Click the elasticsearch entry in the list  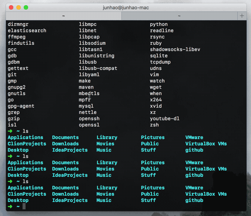(x=27, y=31)
